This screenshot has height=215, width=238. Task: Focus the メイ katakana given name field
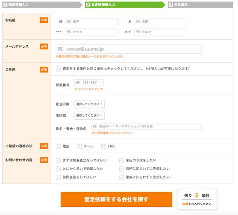(160, 32)
